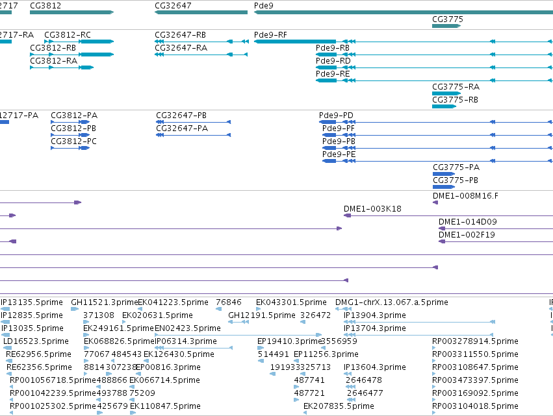The height and width of the screenshot is (416, 553).
Task: Click EST IP12835.5prime
Action: tap(32, 315)
